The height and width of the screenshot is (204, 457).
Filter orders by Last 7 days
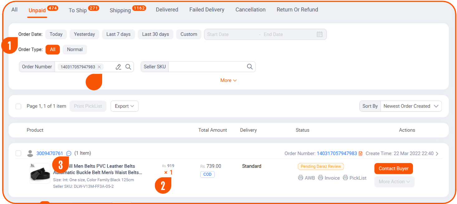118,34
